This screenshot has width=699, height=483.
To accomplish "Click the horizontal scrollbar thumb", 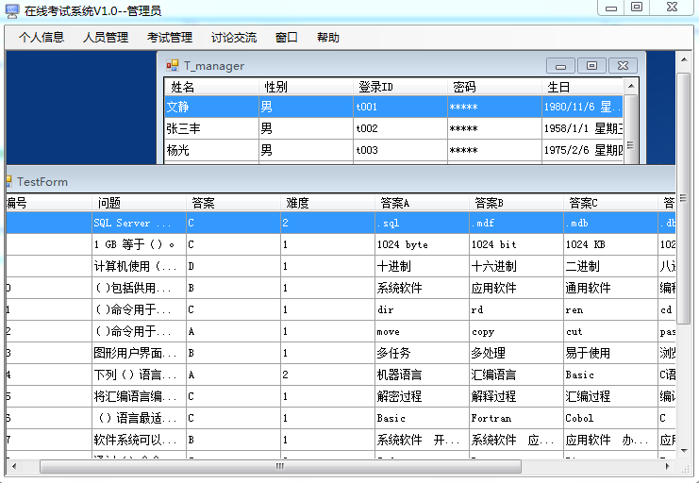I will tap(280, 467).
